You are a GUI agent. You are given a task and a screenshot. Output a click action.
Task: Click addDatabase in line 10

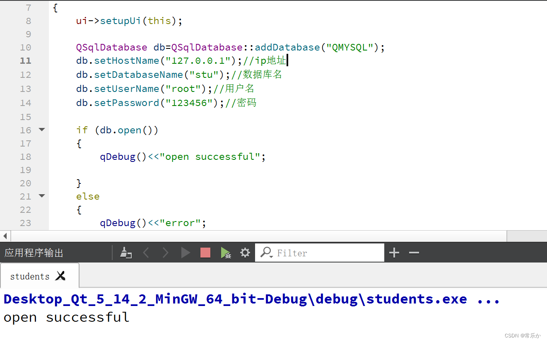coord(287,47)
